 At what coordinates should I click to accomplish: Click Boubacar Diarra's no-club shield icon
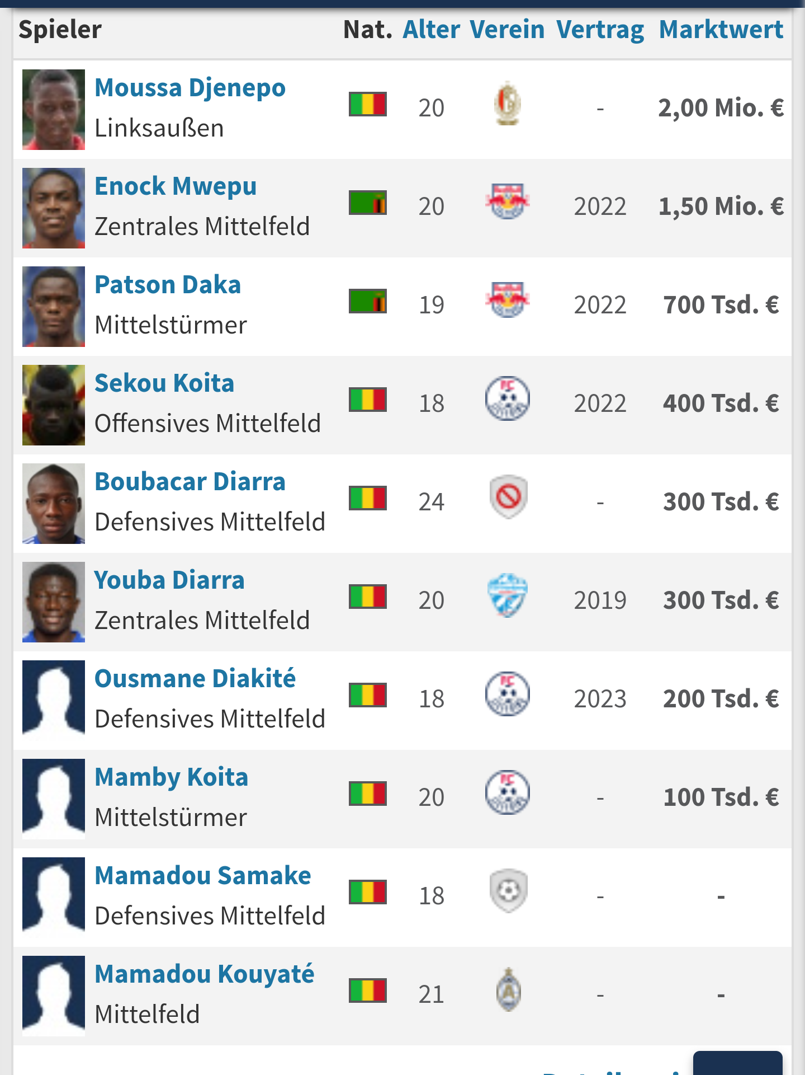(x=508, y=497)
